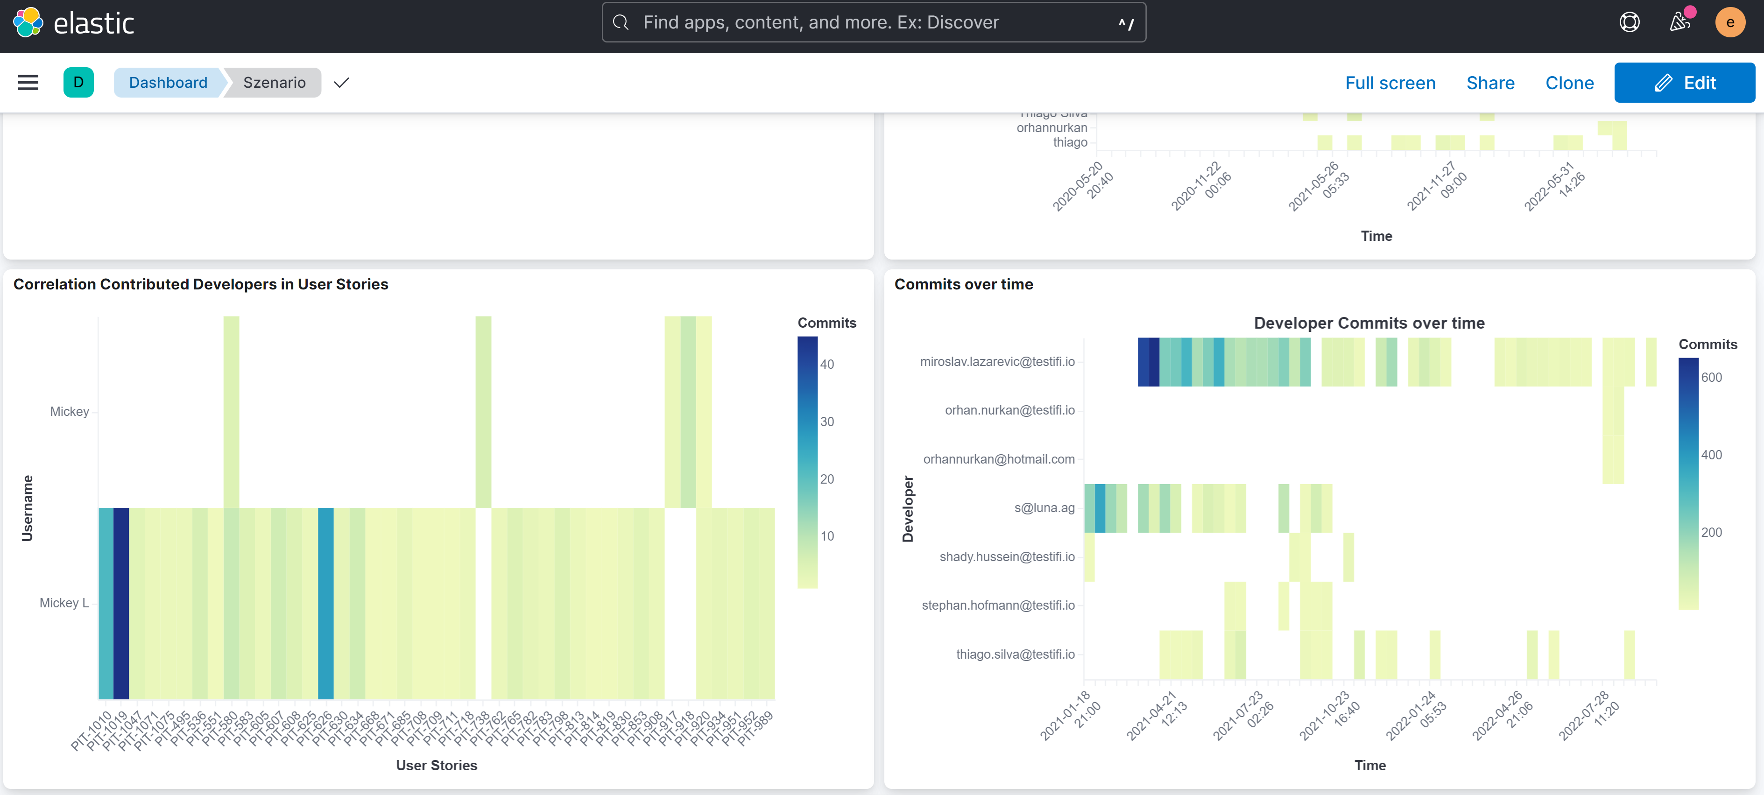The height and width of the screenshot is (795, 1764).
Task: Click the 'Username' axis title
Action: [x=27, y=508]
